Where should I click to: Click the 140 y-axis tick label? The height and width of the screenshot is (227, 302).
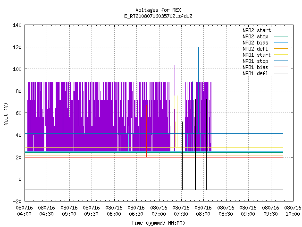17,25
